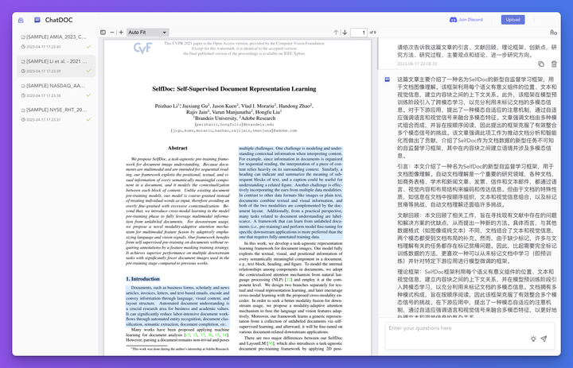This screenshot has width=573, height=368.
Task: Click the Discord logo icon
Action: 453,20
